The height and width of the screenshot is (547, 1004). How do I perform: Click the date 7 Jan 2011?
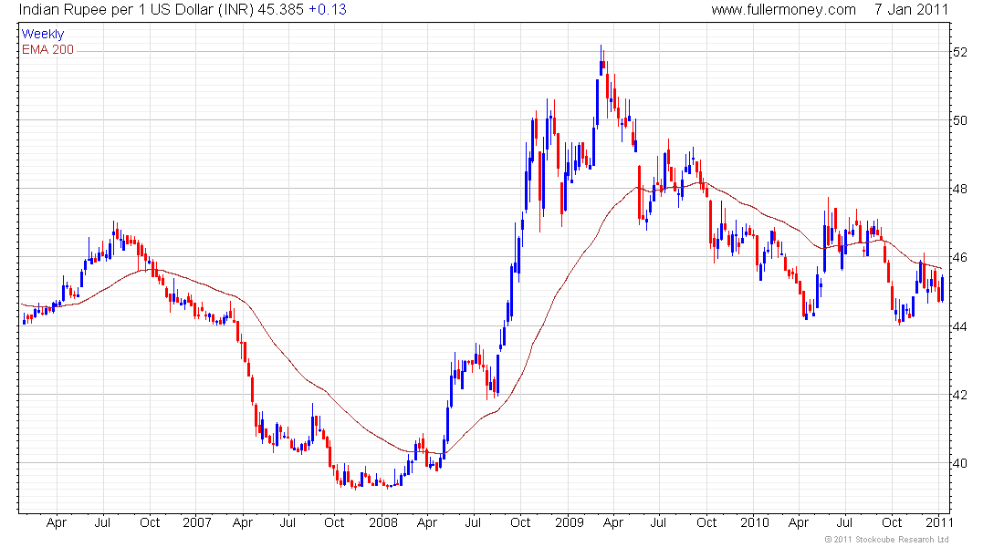tap(911, 10)
